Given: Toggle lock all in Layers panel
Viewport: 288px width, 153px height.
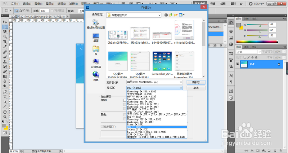Looking at the screenshot, I should coord(256,57).
